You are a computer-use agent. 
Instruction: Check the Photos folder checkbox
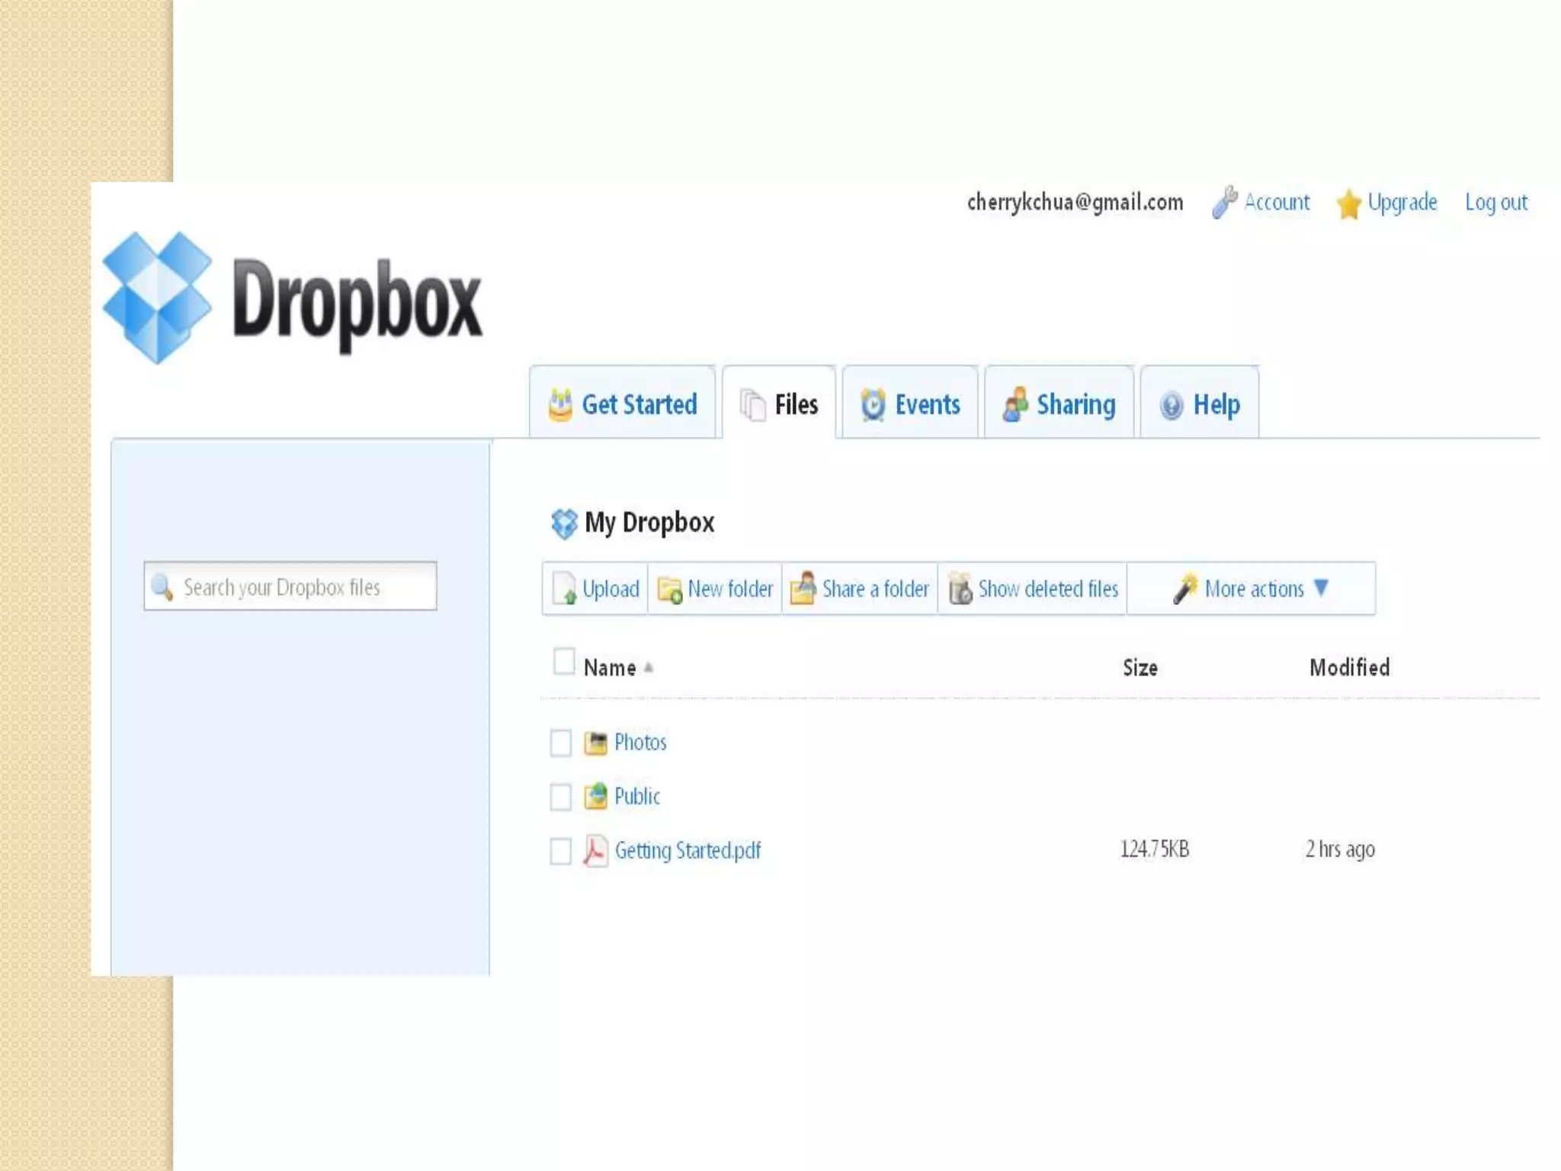pos(560,743)
